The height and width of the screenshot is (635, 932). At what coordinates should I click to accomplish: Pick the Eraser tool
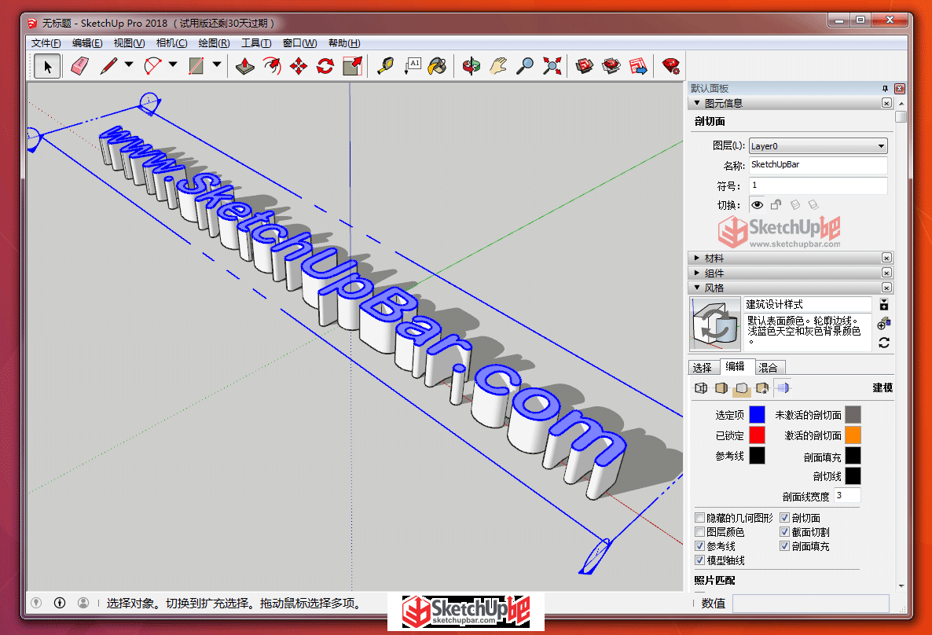coord(79,66)
